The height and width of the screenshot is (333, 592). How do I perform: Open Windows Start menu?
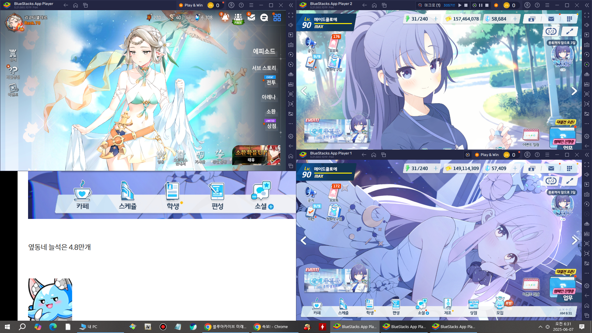7,327
